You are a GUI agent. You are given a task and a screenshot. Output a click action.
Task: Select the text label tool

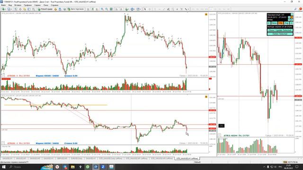click(x=182, y=9)
